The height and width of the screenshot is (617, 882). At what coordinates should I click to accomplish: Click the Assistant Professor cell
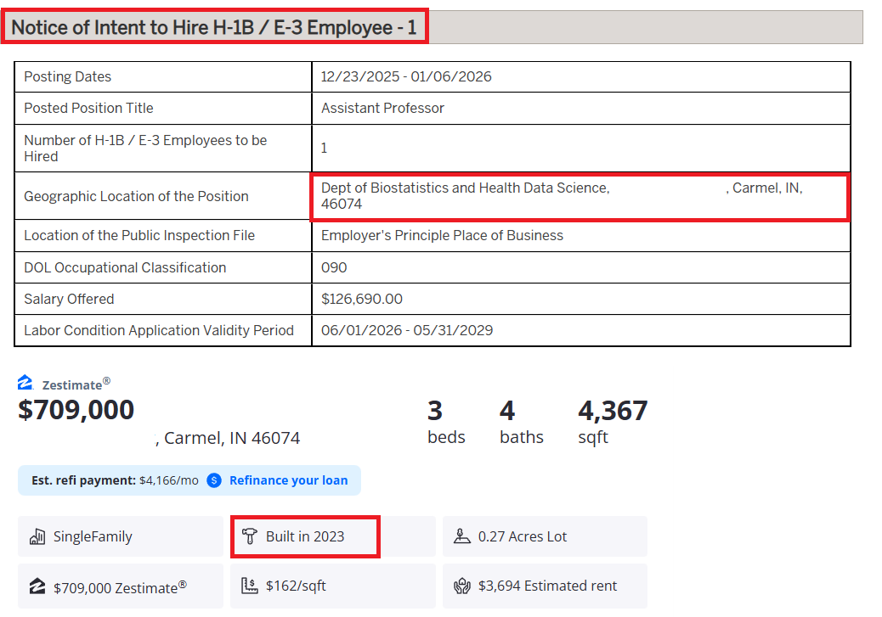581,109
